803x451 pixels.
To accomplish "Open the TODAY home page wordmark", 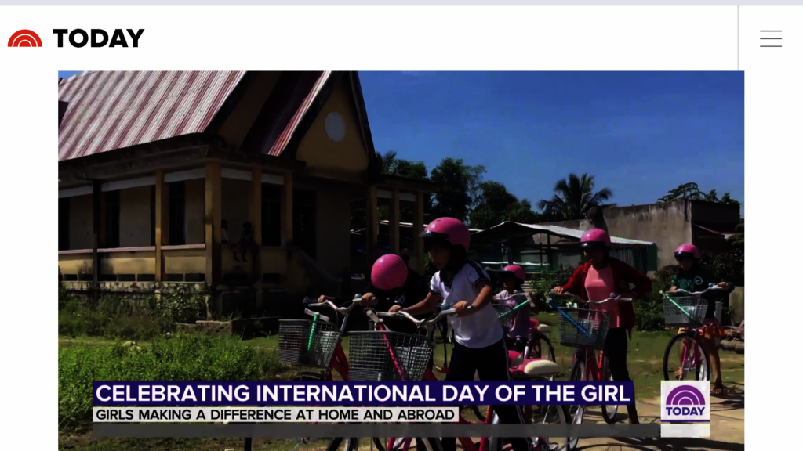I will point(99,38).
